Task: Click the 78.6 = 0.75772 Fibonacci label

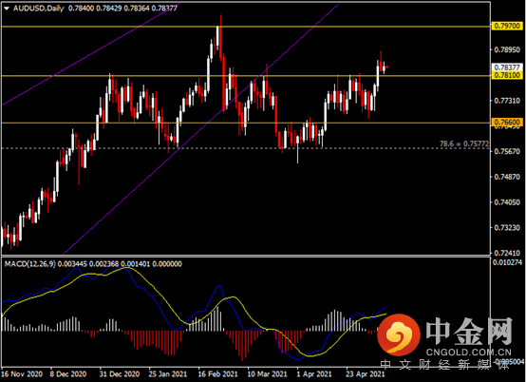Action: (x=464, y=143)
